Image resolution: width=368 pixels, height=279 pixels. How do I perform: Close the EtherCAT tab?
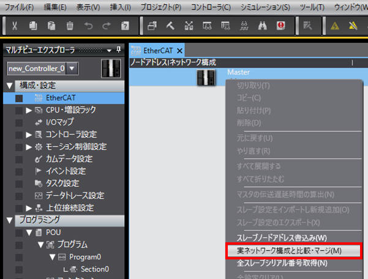pos(179,51)
